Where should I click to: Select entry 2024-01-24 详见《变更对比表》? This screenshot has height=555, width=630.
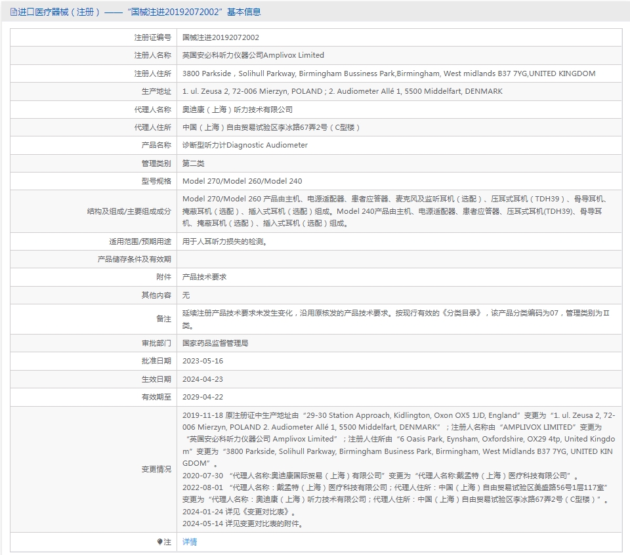coord(240,512)
